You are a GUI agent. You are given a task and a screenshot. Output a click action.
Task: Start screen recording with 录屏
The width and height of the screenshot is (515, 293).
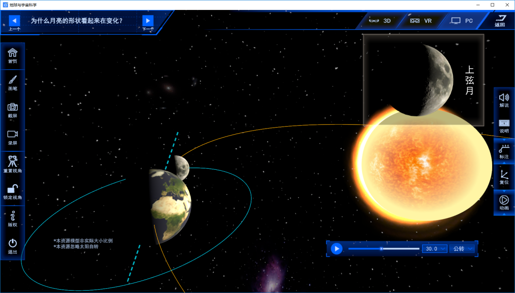point(12,137)
